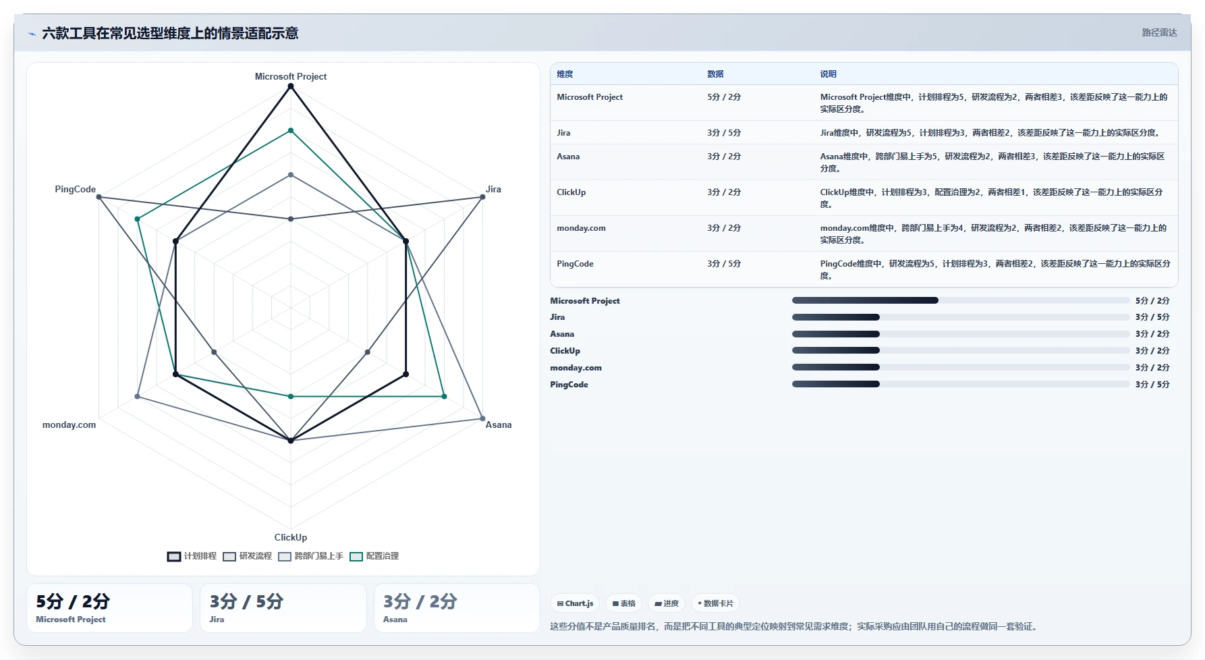Toggle the 跨部门易上手 legend item
1205x660 pixels.
[311, 556]
